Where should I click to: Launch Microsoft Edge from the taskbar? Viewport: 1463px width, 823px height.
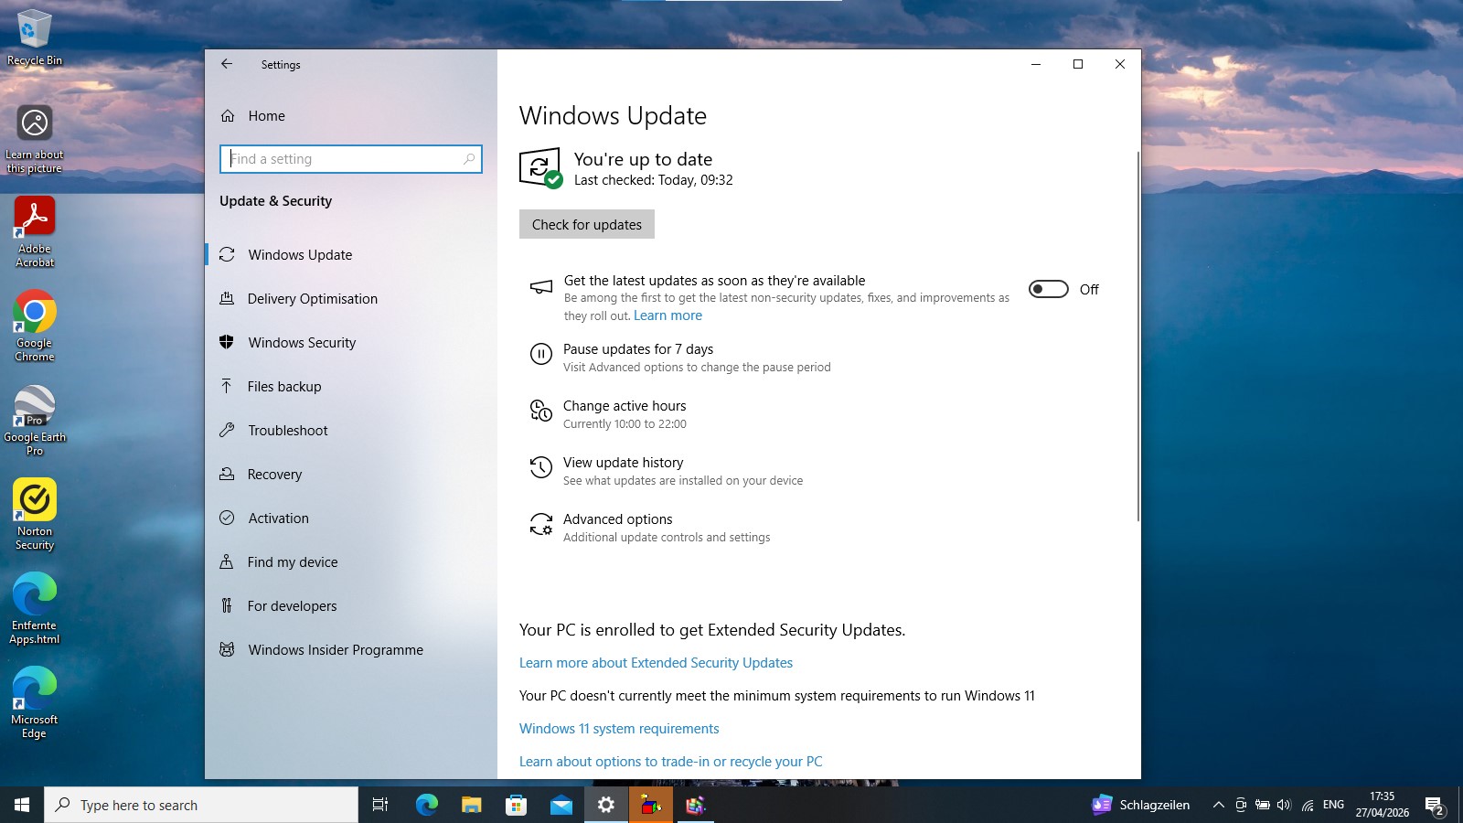(x=426, y=805)
